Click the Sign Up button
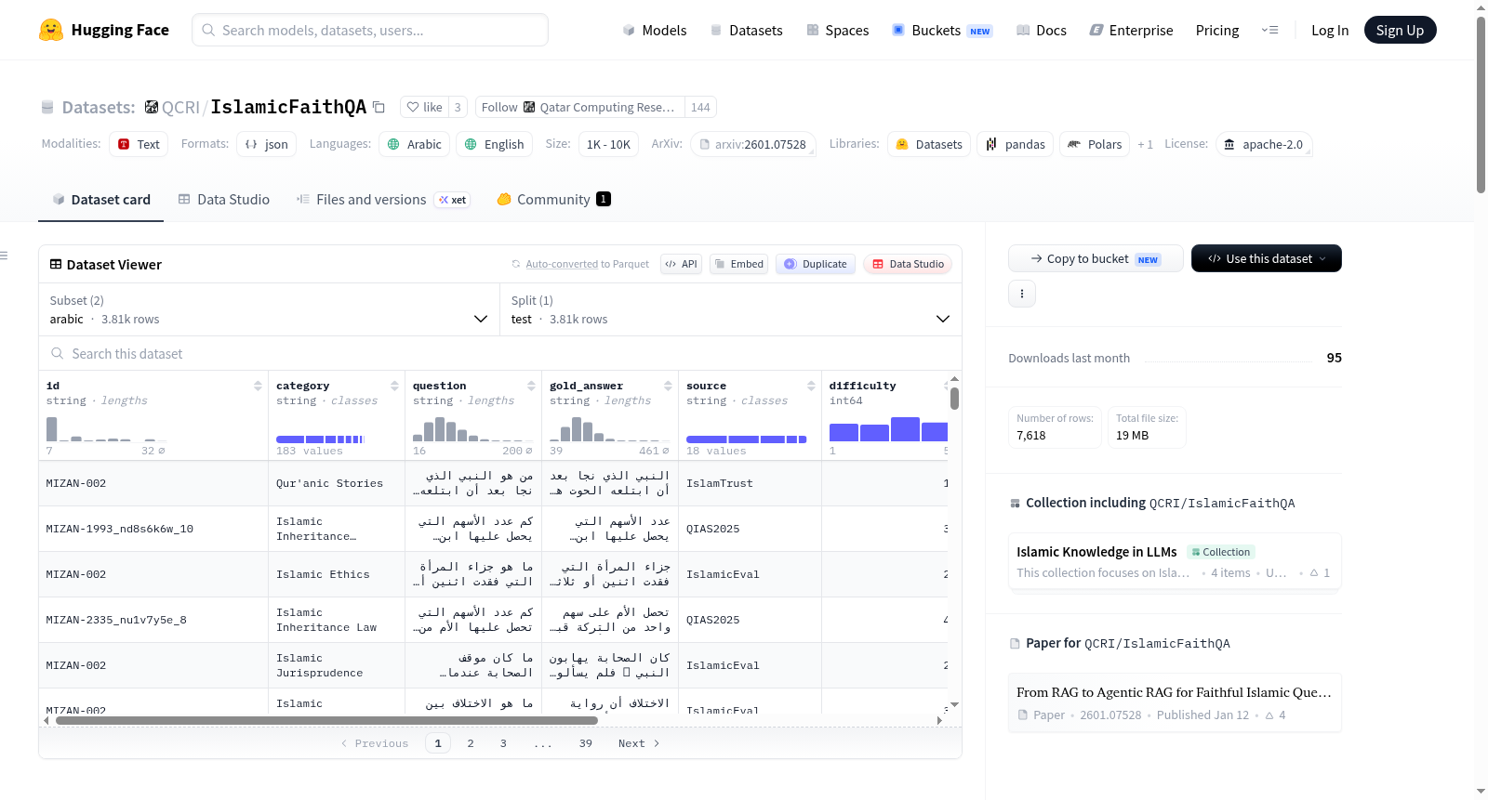The width and height of the screenshot is (1488, 800). pos(1401,30)
